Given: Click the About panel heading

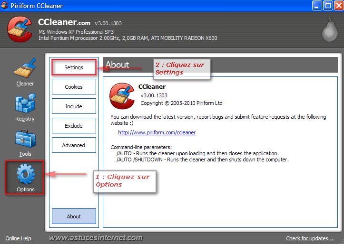Looking at the screenshot, I should pos(118,65).
